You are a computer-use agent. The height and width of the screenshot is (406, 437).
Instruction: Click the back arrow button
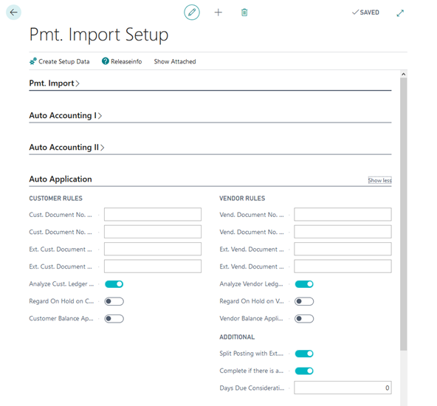[x=13, y=13]
